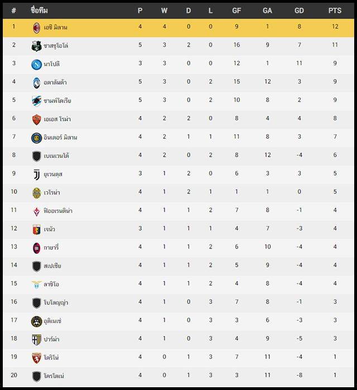Click the Genoa crest in row 12
The image size is (357, 390).
coord(37,230)
